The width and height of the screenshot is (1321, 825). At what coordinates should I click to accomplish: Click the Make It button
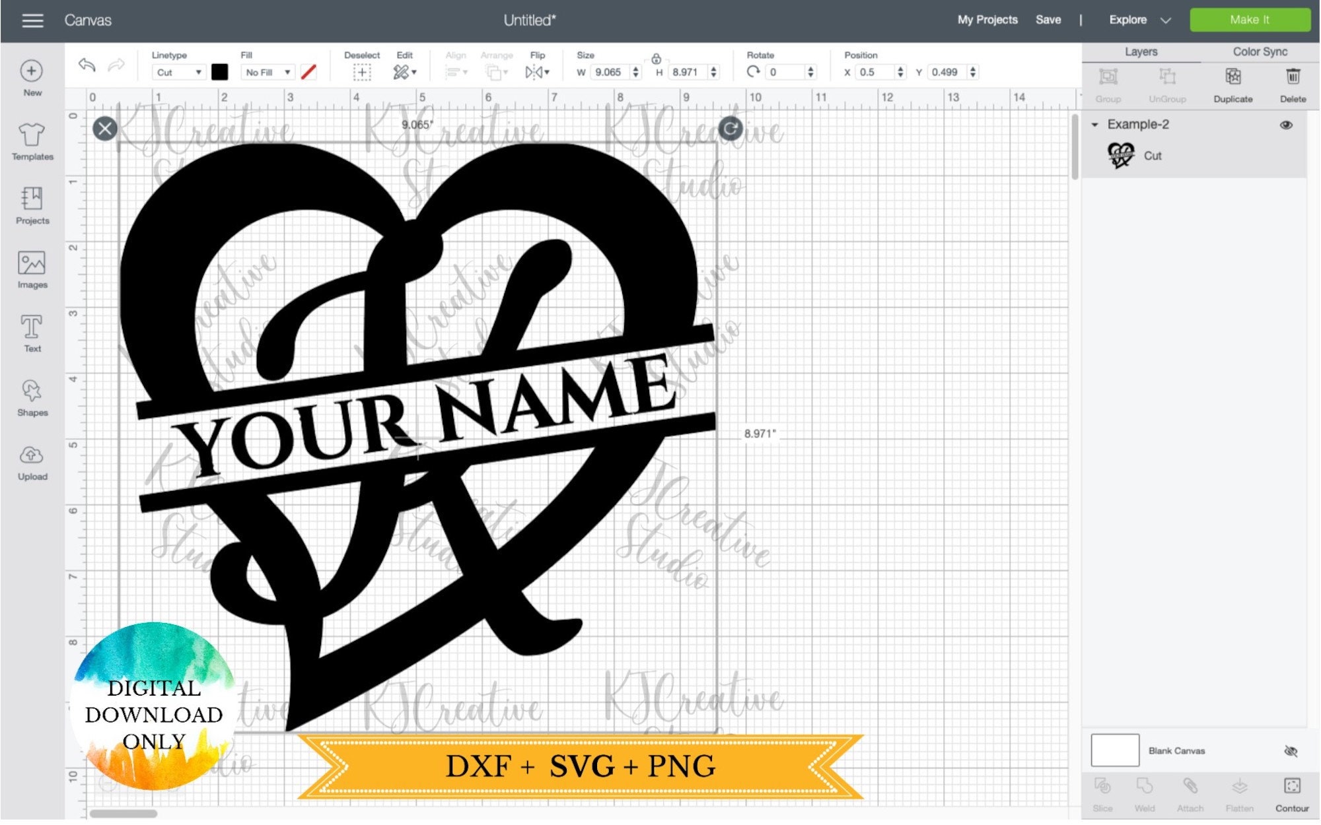click(x=1250, y=20)
